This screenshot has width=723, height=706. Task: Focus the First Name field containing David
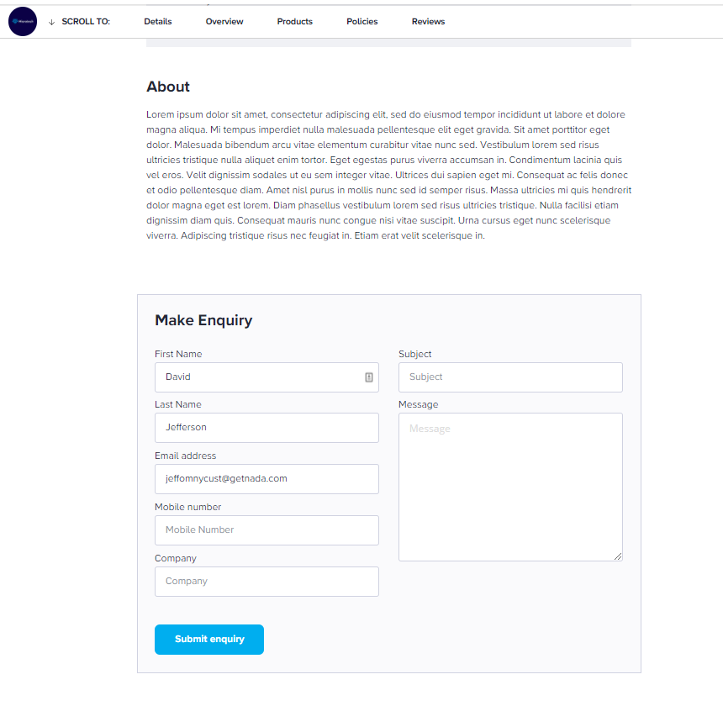tap(267, 377)
